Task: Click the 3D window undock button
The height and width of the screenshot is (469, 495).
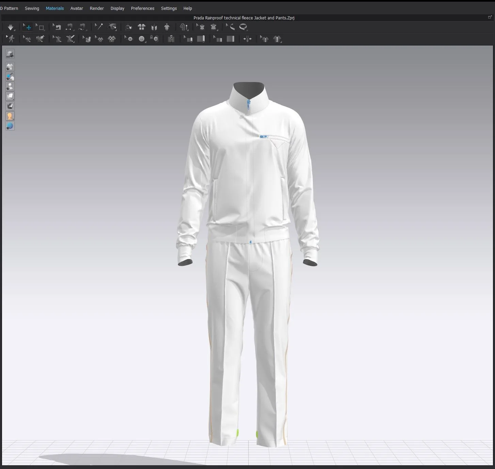Action: [490, 17]
